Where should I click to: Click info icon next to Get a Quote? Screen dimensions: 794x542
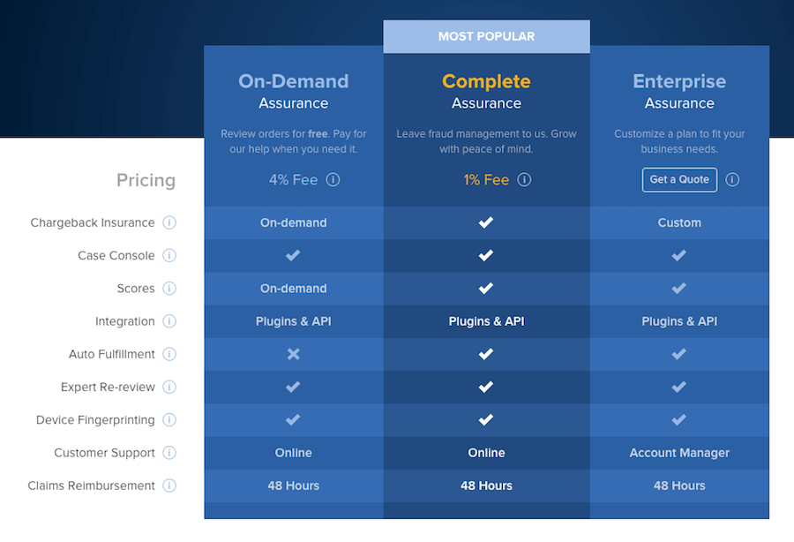732,180
